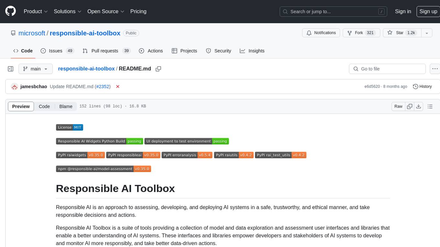This screenshot has width=440, height=247.
Task: Open the Pricing page
Action: pos(138,11)
